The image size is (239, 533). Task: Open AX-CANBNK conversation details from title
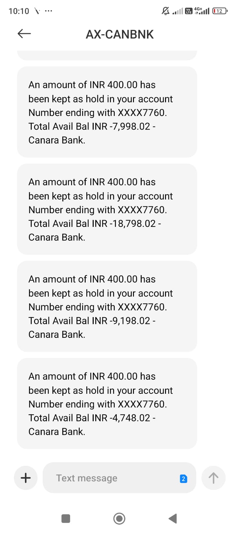[x=120, y=34]
